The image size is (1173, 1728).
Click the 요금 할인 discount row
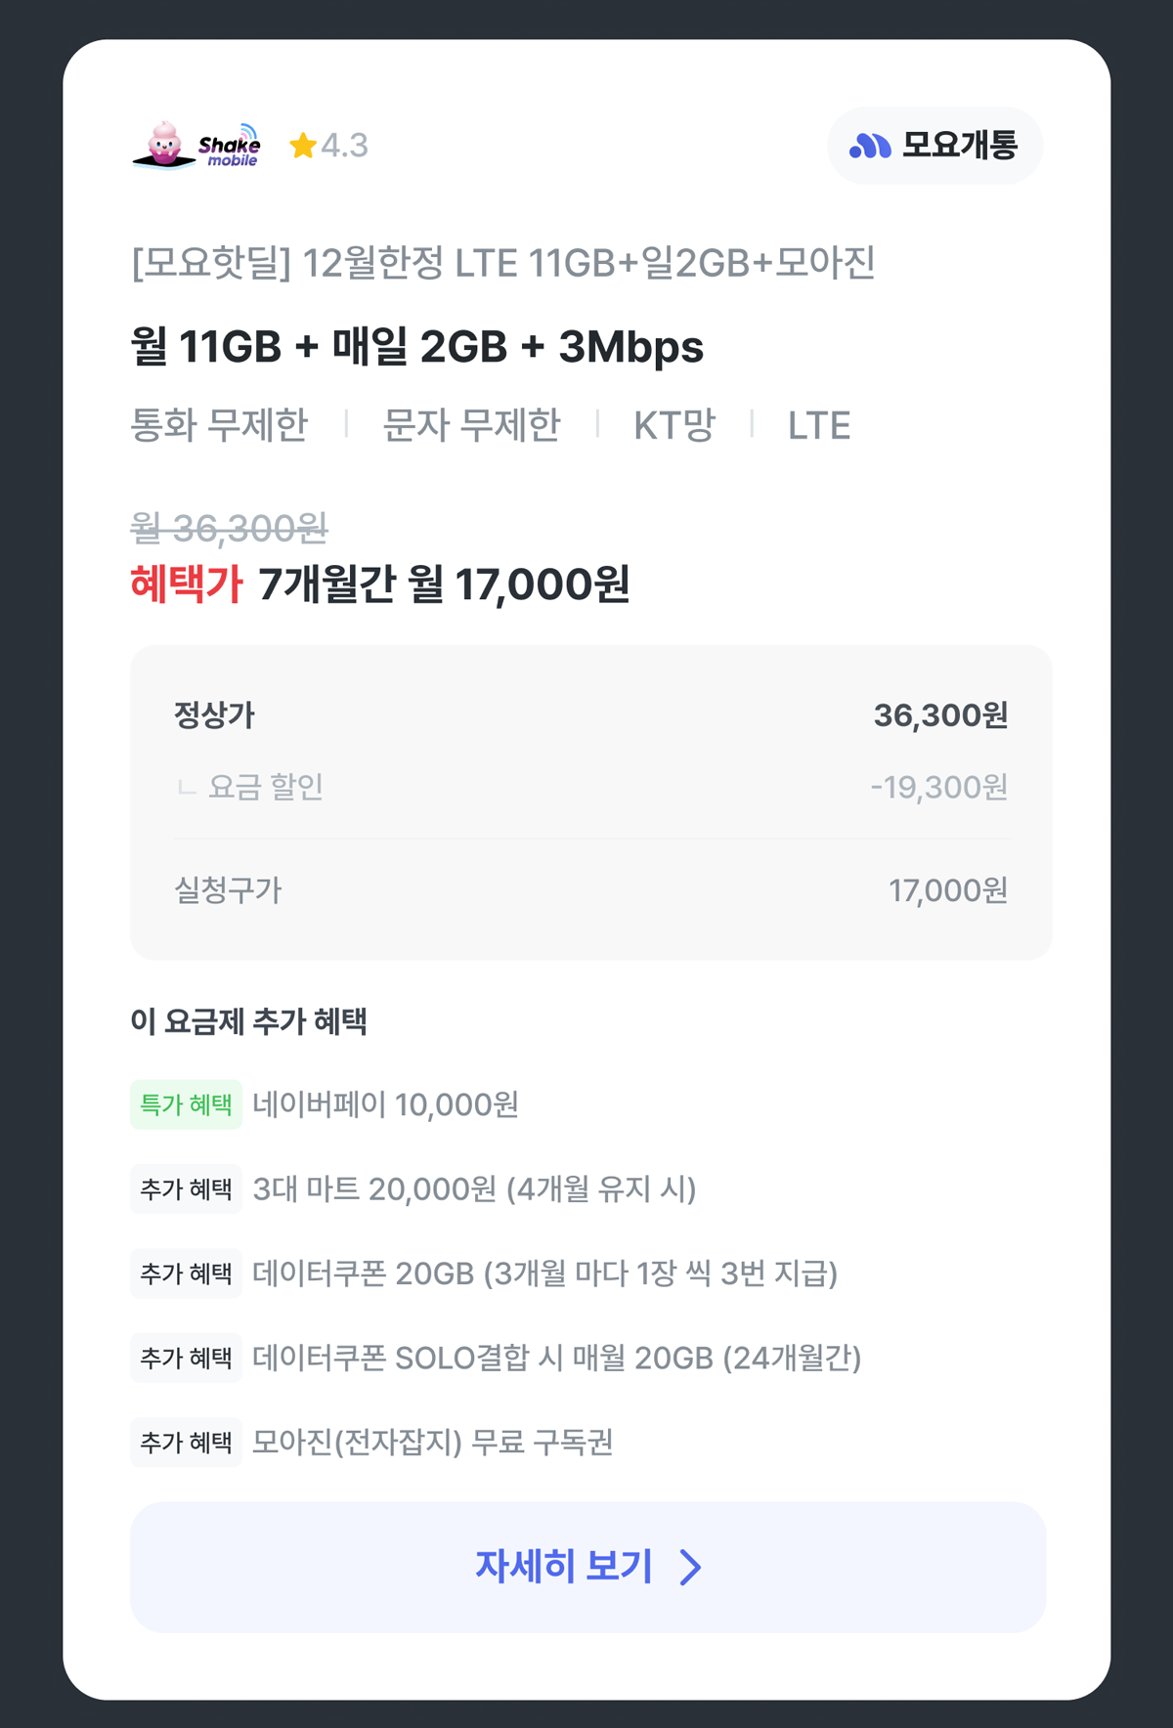[590, 787]
